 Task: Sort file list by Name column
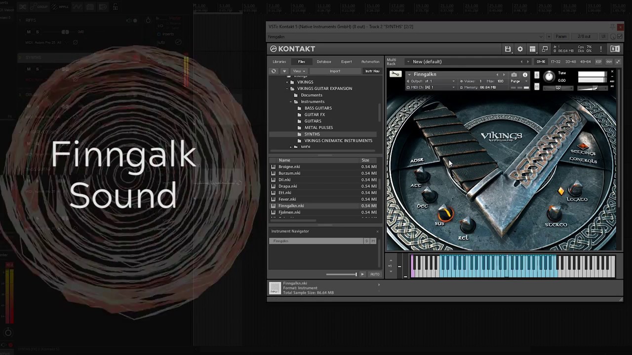click(284, 160)
